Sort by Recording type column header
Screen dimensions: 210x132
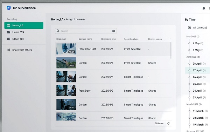[131, 39]
